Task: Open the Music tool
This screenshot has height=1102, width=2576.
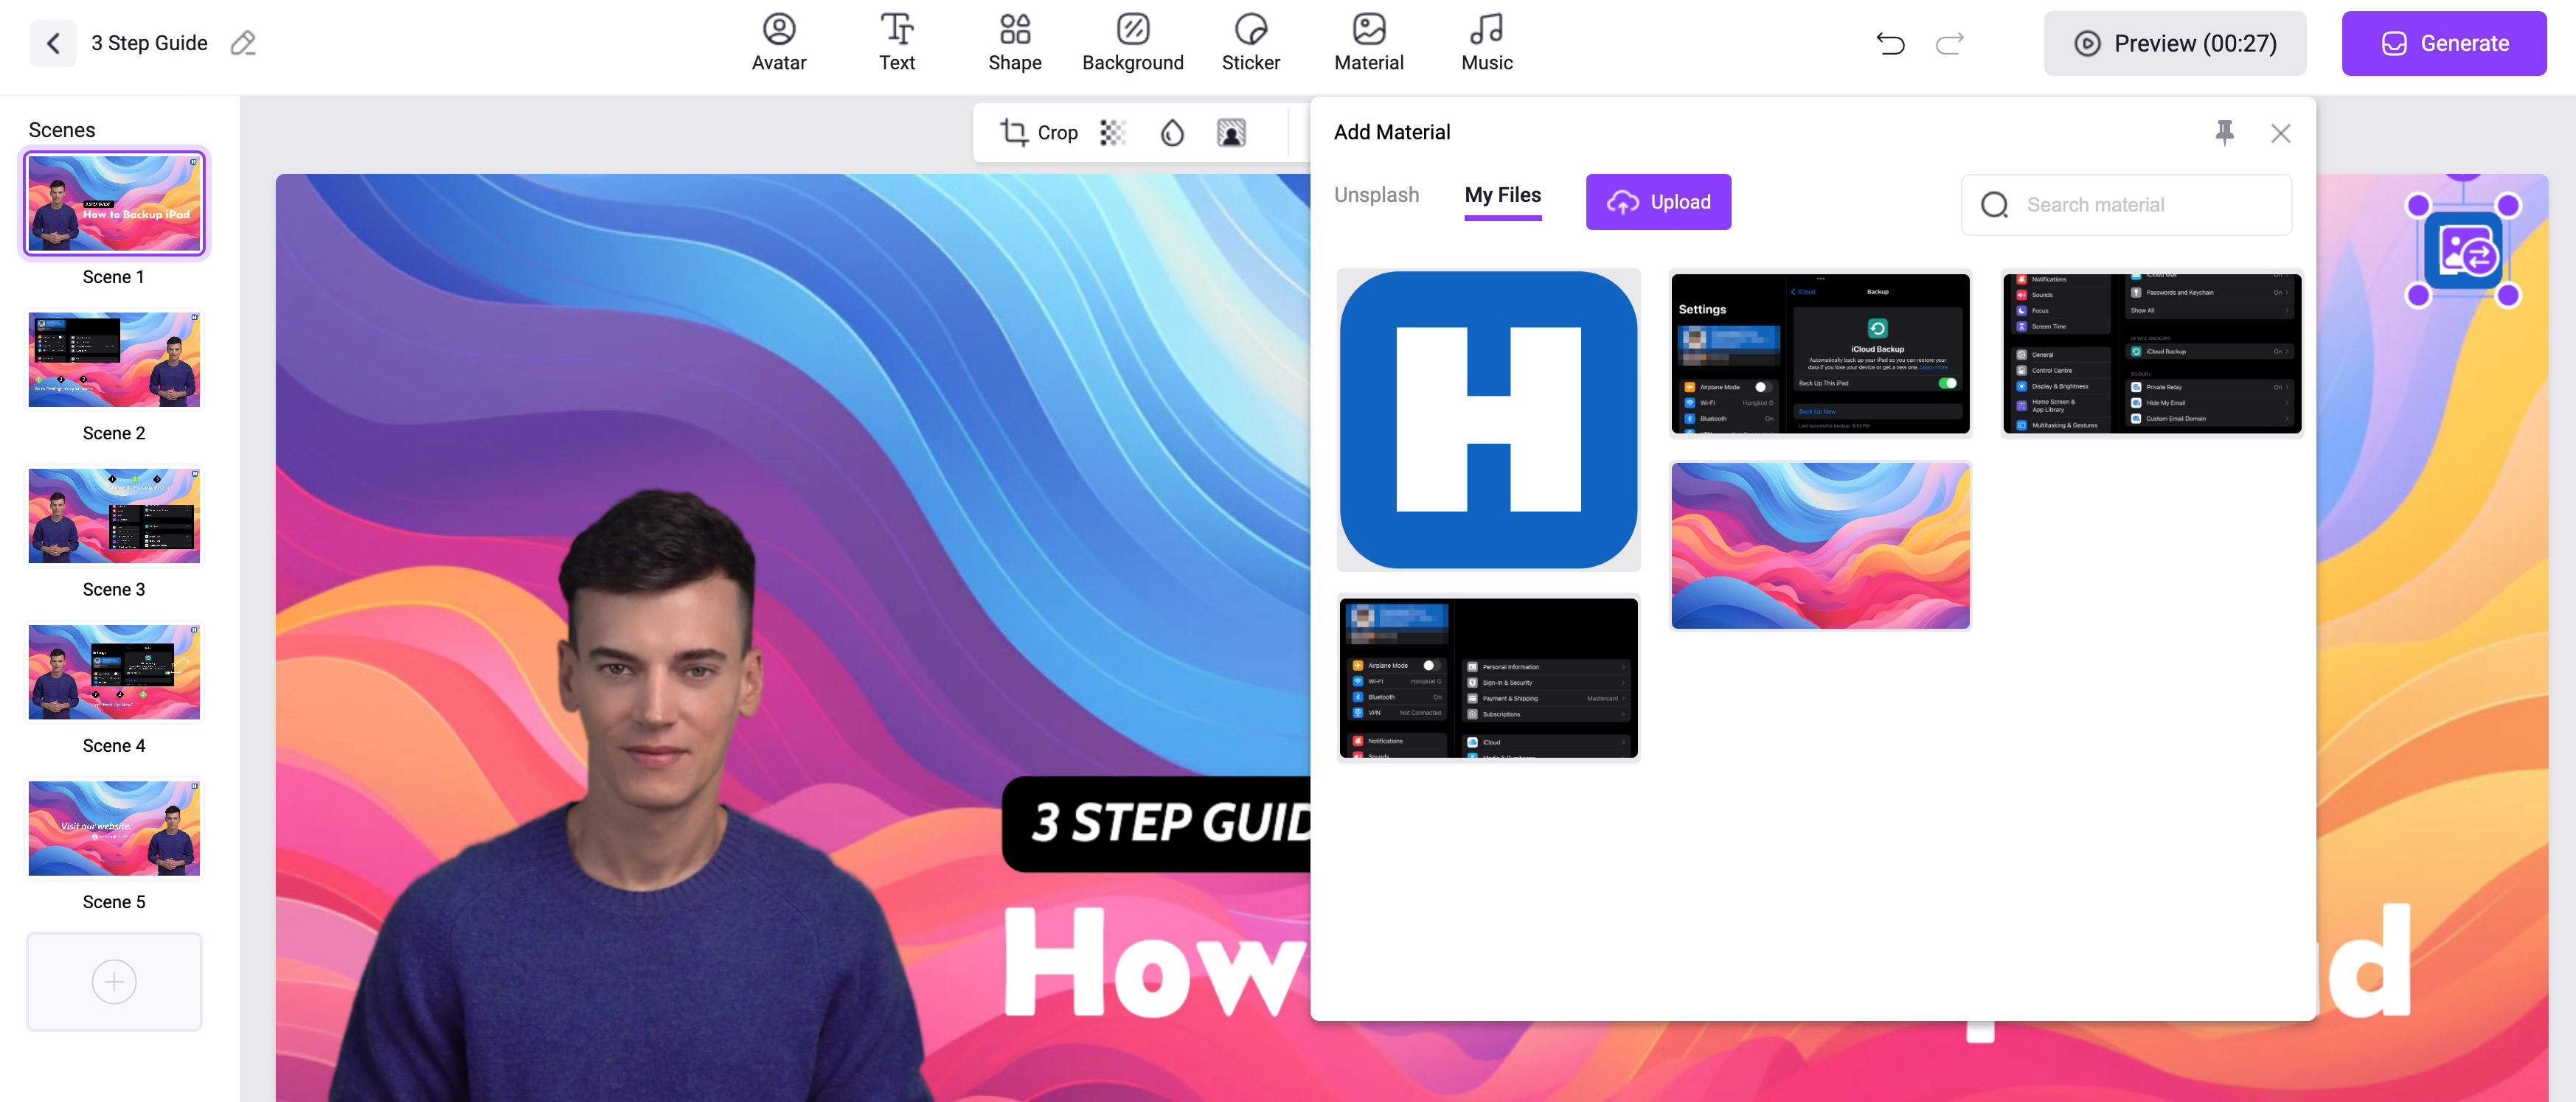Action: (x=1487, y=43)
